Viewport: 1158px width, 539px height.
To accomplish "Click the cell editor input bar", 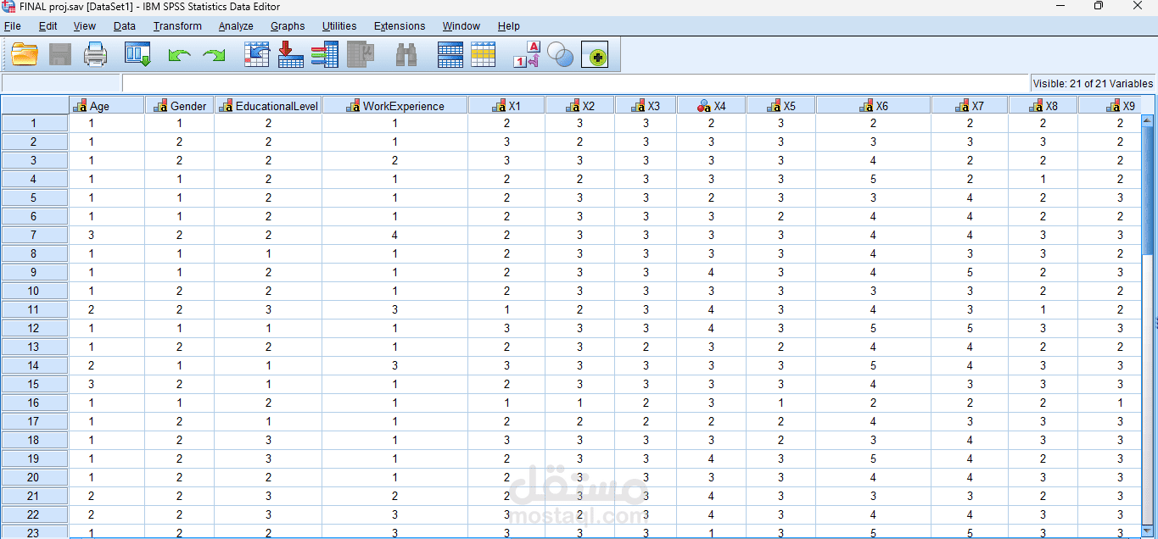I will 575,83.
